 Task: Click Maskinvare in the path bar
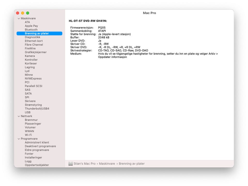(x=107, y=164)
